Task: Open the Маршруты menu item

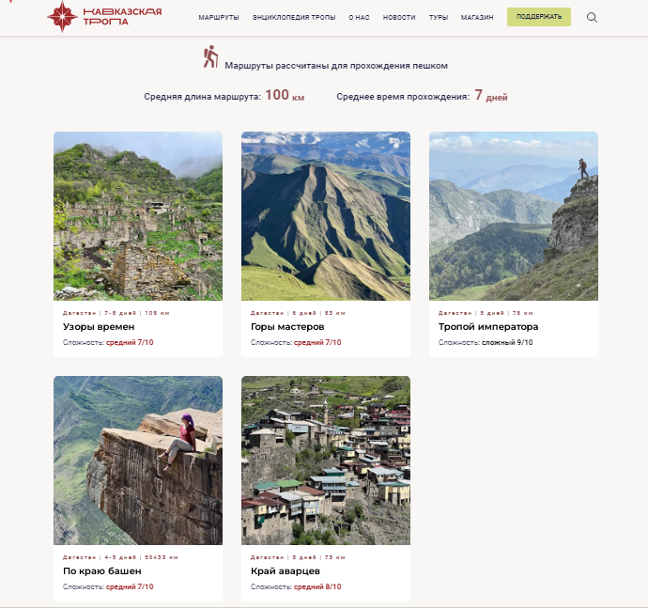Action: click(x=219, y=17)
